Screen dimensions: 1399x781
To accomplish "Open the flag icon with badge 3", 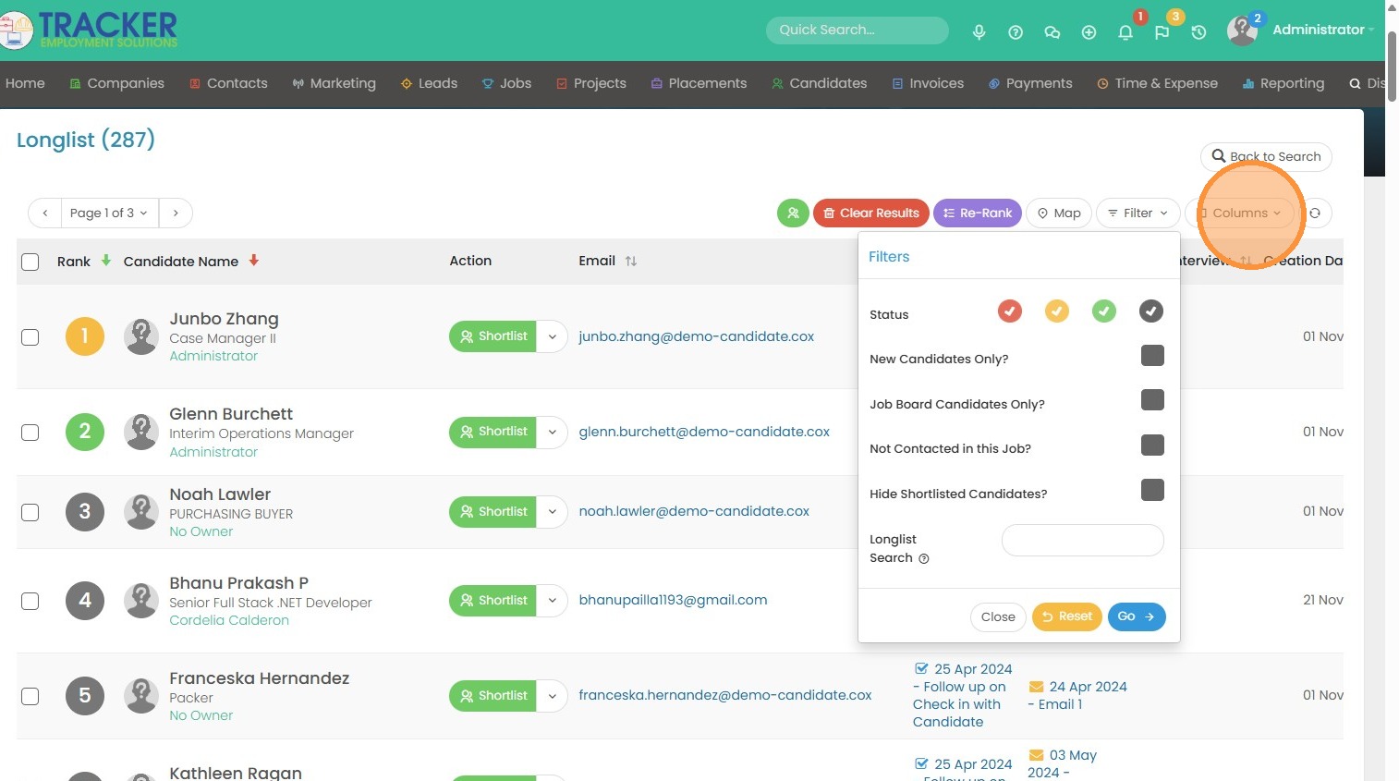I will coord(1162,32).
